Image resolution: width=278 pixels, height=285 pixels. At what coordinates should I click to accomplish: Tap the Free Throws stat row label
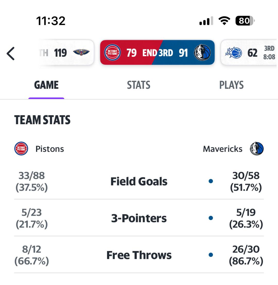coord(139,255)
